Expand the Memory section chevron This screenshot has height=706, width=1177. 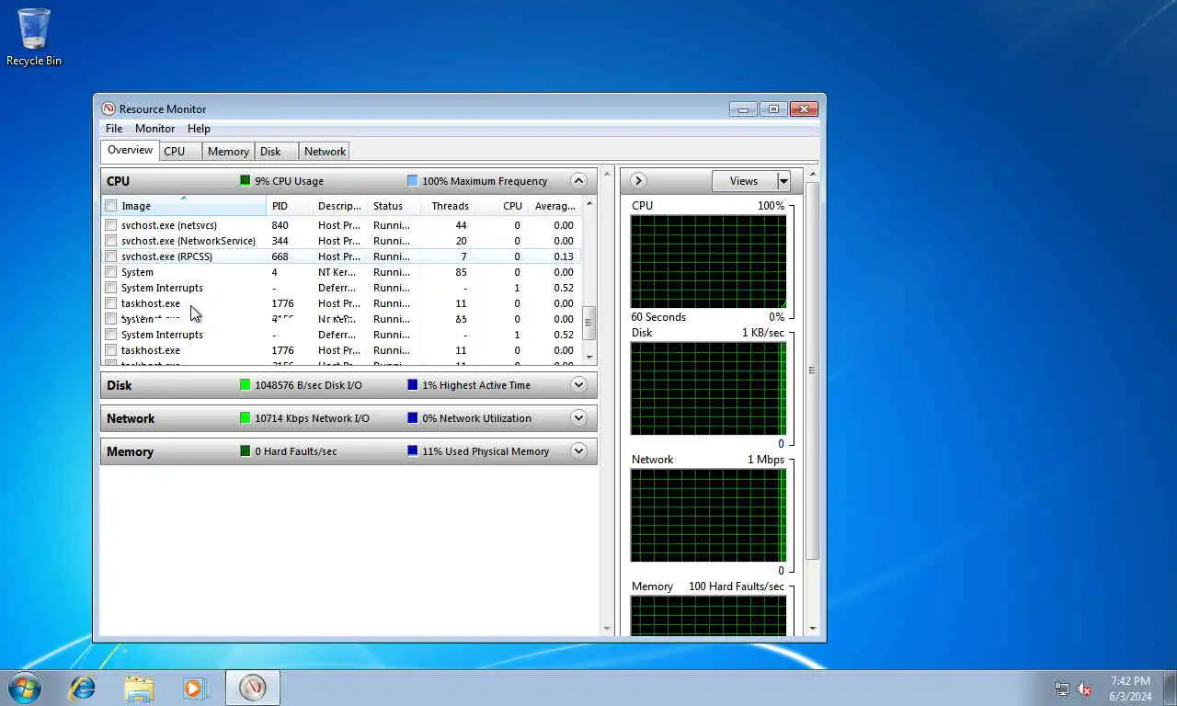[578, 451]
